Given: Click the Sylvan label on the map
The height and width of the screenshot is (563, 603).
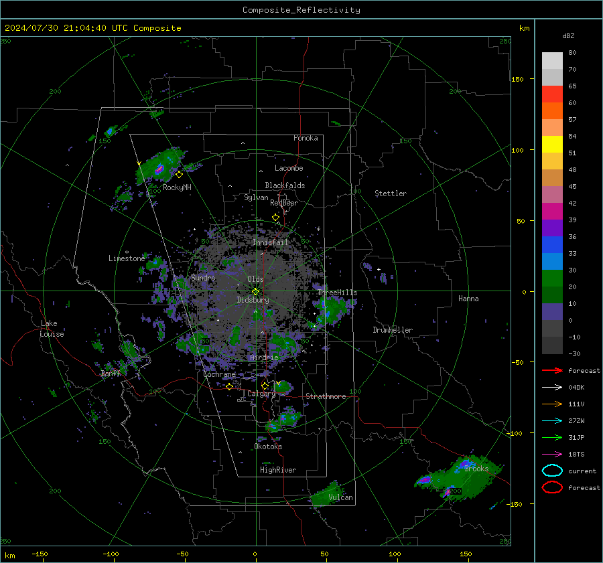Looking at the screenshot, I should (x=256, y=197).
